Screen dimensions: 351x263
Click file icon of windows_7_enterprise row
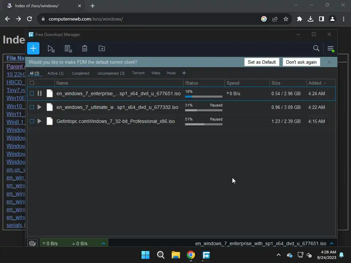click(x=49, y=93)
